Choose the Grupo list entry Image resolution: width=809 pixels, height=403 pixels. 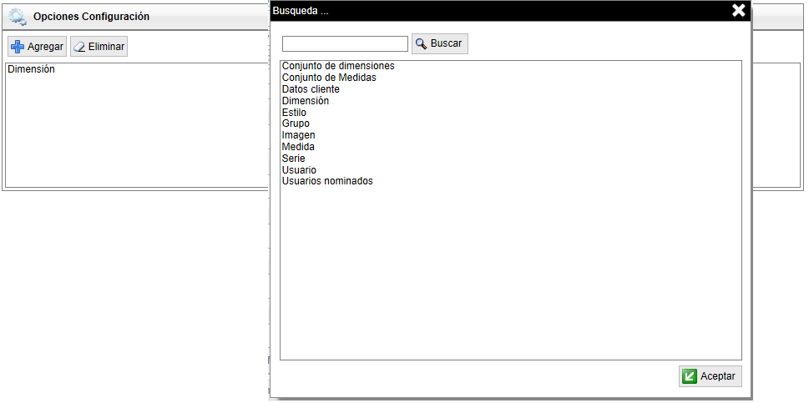[x=296, y=123]
